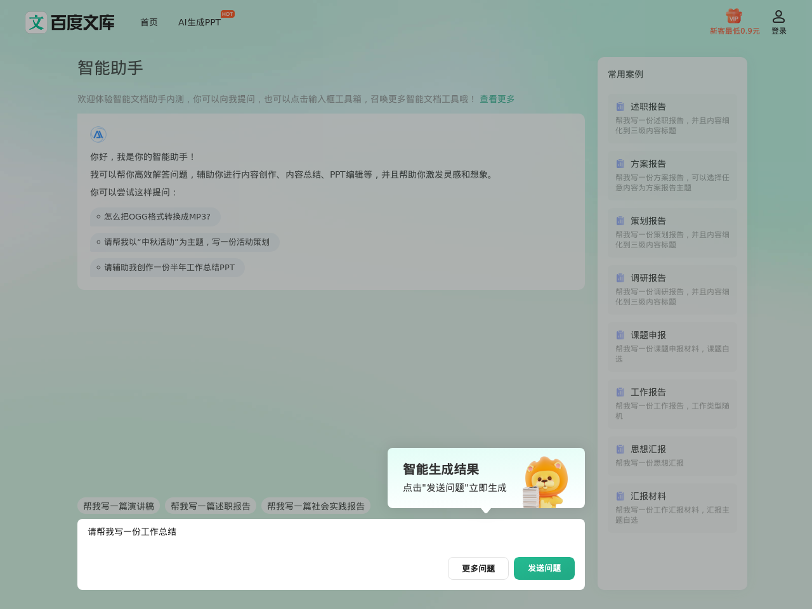
Task: Open the 方案报告 case description text
Action: [x=672, y=183]
